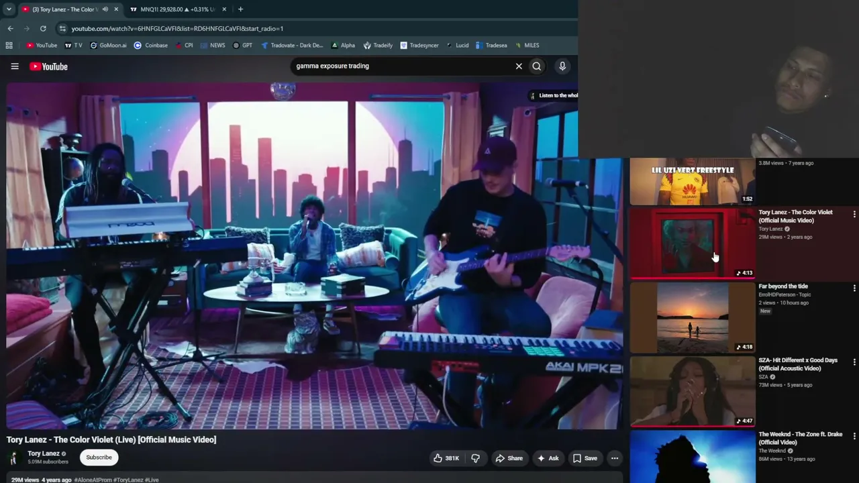Play the Far beyond the tide thumbnail
The image size is (859, 483).
pyautogui.click(x=693, y=317)
